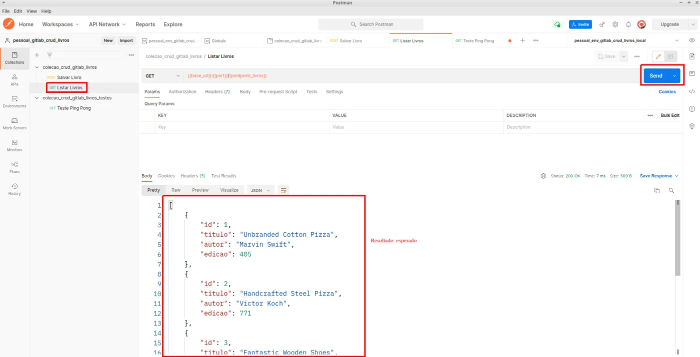Viewport: 700px width, 357px height.
Task: Open the documentation pane icon
Action: (692, 56)
